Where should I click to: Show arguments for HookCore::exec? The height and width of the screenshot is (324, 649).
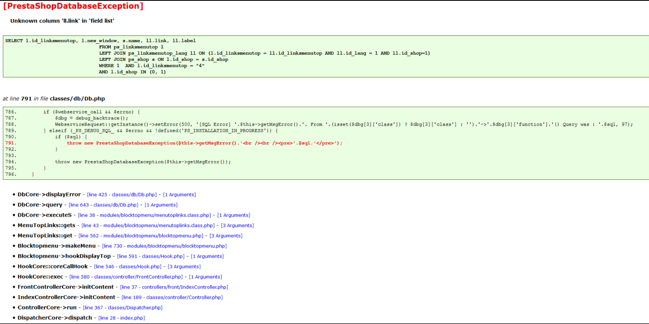click(205, 277)
